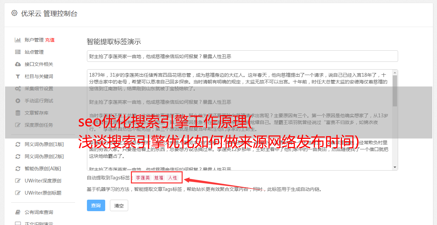Select the 站点管理 server icon
This screenshot has height=225, width=437.
coord(18,52)
